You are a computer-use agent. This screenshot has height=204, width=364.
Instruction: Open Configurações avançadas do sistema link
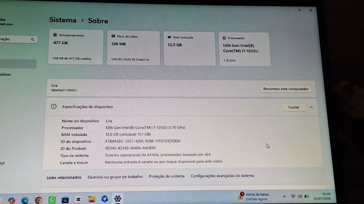[x=222, y=176]
